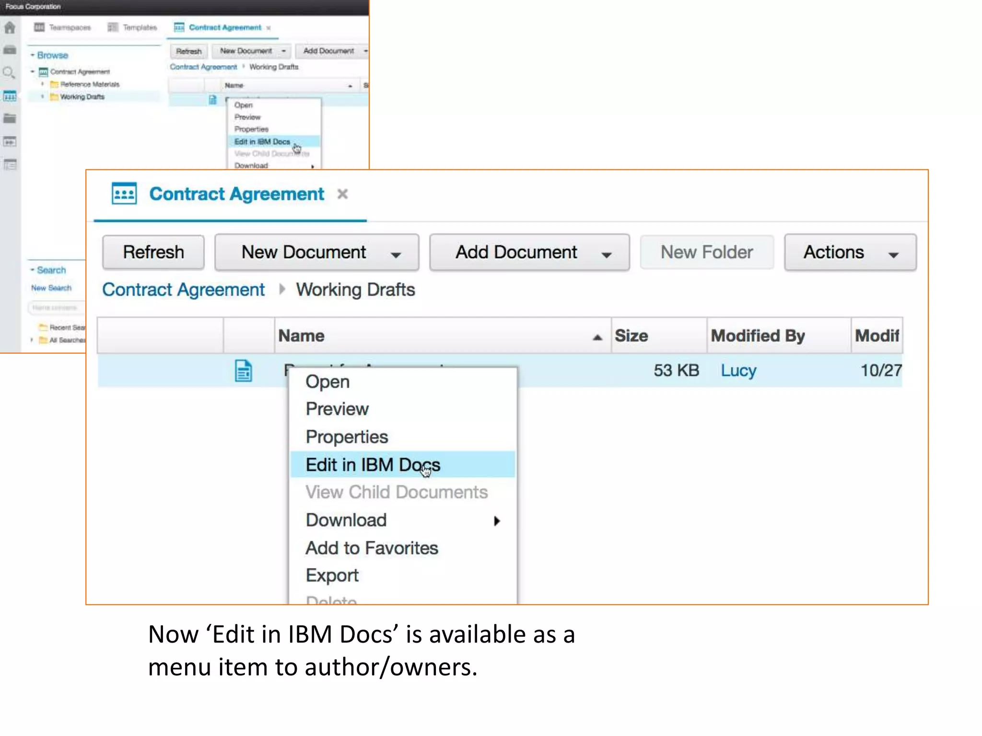The image size is (982, 736).
Task: Choose Export from the context menu
Action: pyautogui.click(x=403, y=575)
